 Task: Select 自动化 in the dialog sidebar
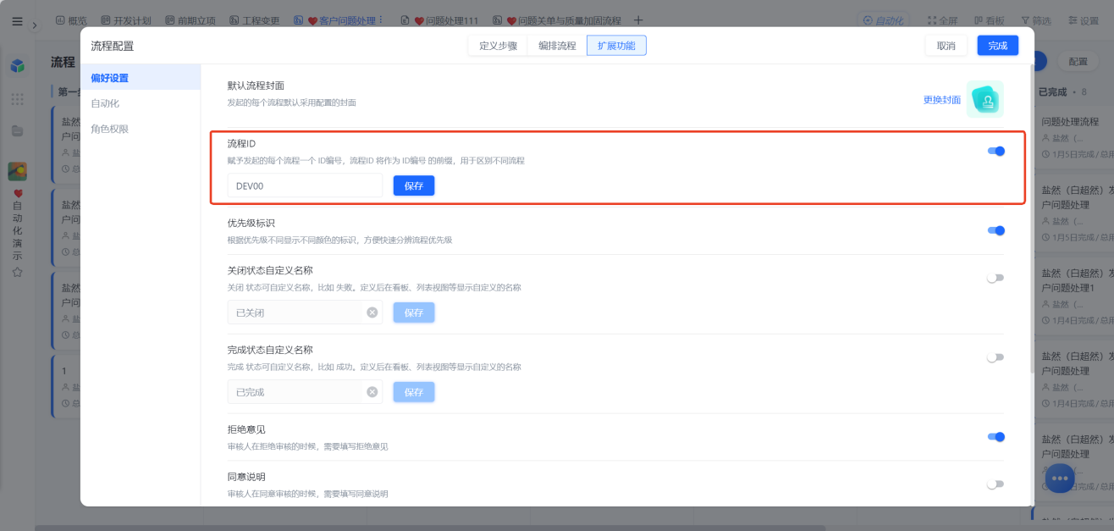click(141, 103)
